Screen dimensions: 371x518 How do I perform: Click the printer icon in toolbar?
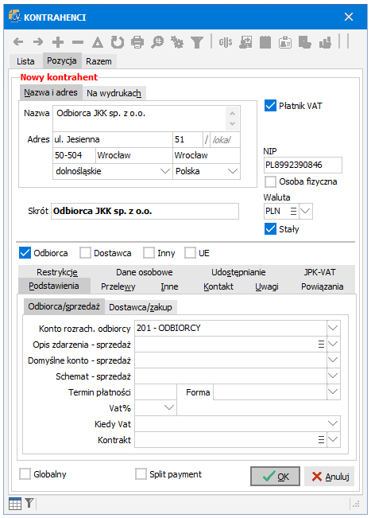(x=137, y=42)
